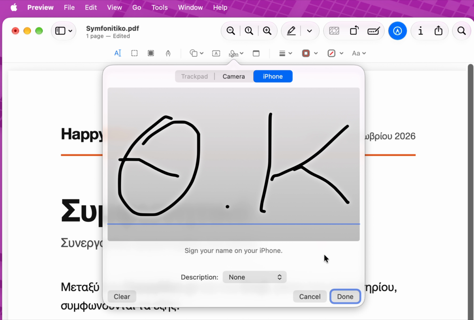Open the Shape Style line menu

coord(285,53)
